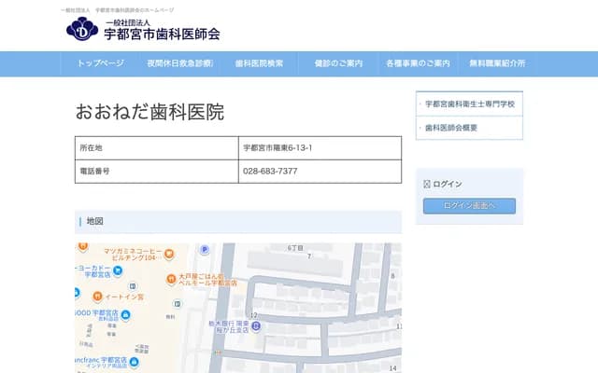
Task: Open the 歯科医師会概要 sidebar link
Action: pyautogui.click(x=451, y=128)
